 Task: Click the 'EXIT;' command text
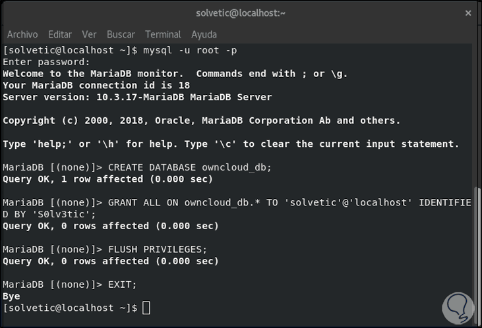point(124,285)
